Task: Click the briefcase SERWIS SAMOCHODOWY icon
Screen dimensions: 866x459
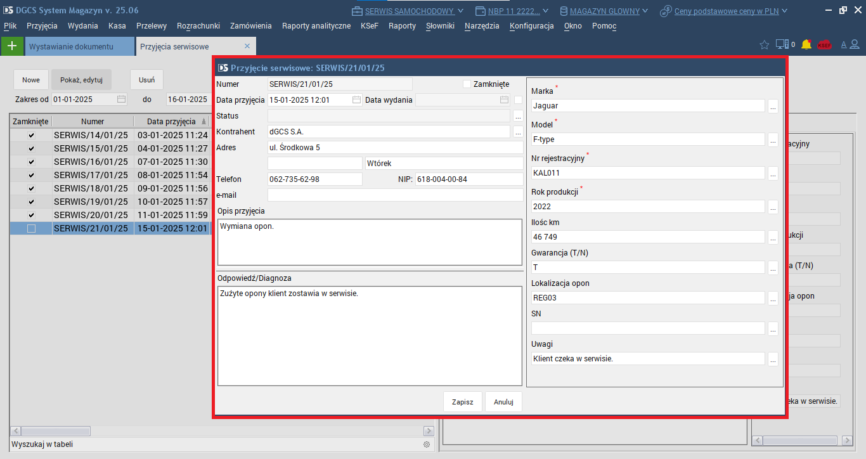Action: [357, 11]
